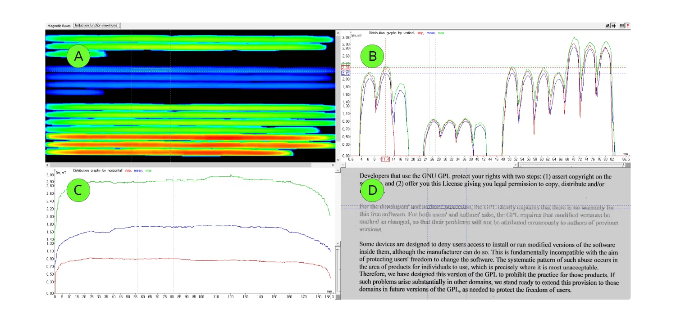Image resolution: width=676 pixels, height=309 pixels.
Task: Click the blue 'mean' legend in vertical graph
Action: coord(431,33)
